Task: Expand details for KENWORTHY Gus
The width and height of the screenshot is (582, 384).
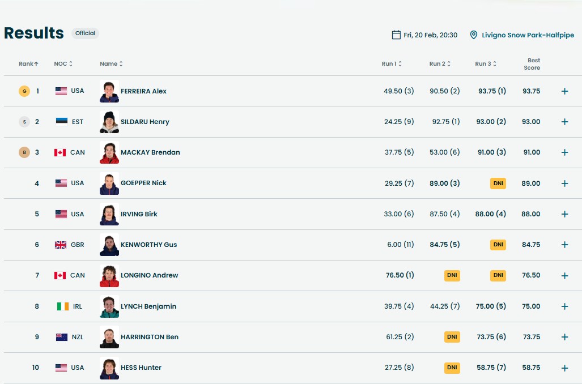Action: click(x=564, y=245)
